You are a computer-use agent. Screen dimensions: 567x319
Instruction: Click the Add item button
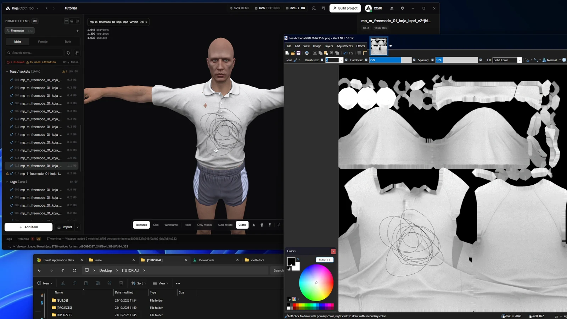(28, 227)
